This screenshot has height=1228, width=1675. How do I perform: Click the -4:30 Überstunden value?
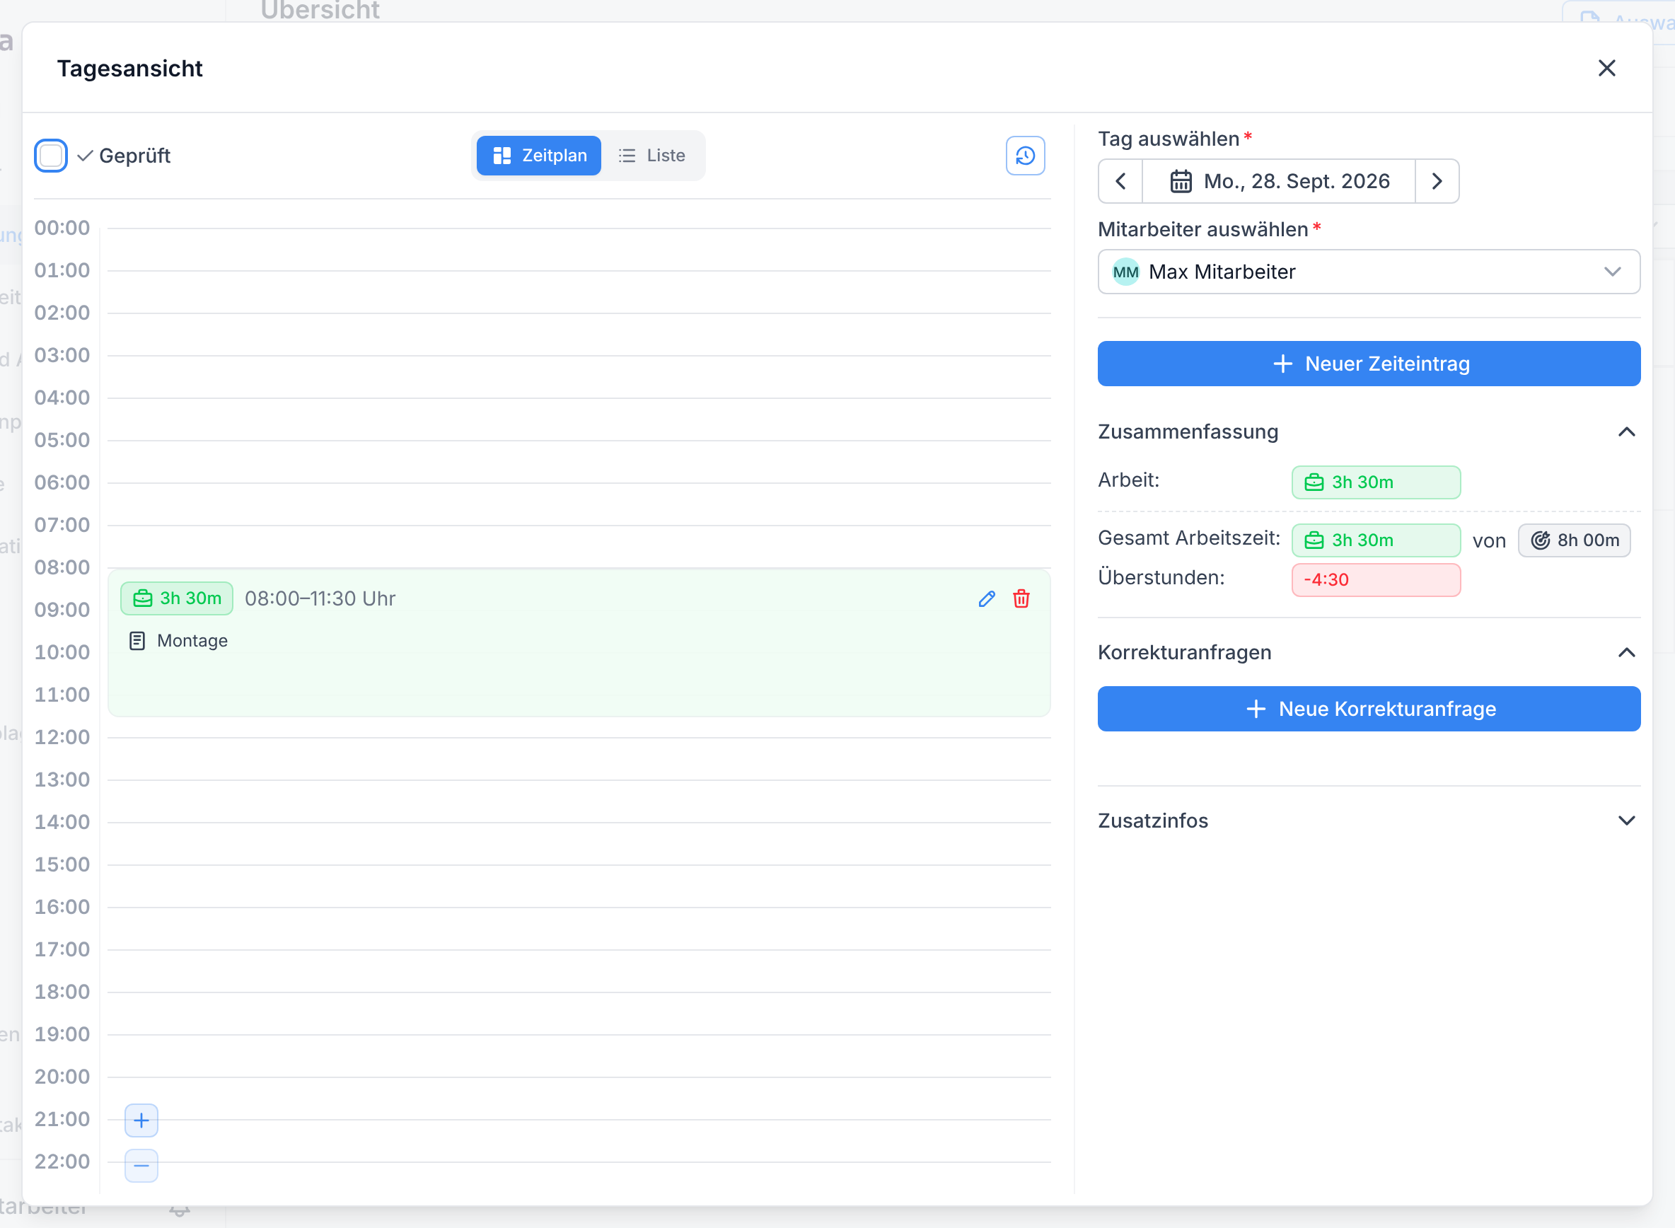point(1376,580)
